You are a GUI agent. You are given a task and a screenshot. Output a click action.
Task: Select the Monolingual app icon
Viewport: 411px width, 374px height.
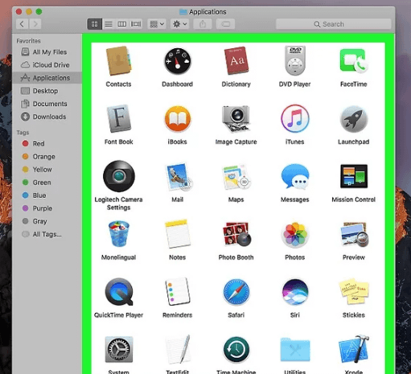[118, 234]
